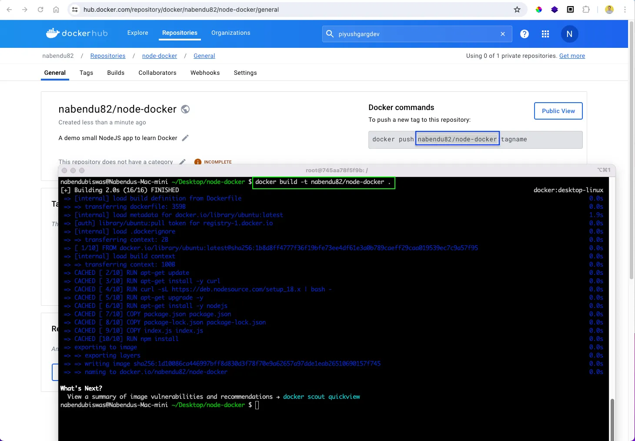Open Explore in Docker Hub navigation
This screenshot has width=635, height=441.
tap(138, 33)
